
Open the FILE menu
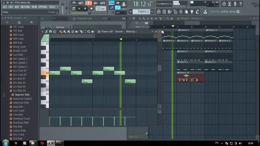tap(5, 7)
